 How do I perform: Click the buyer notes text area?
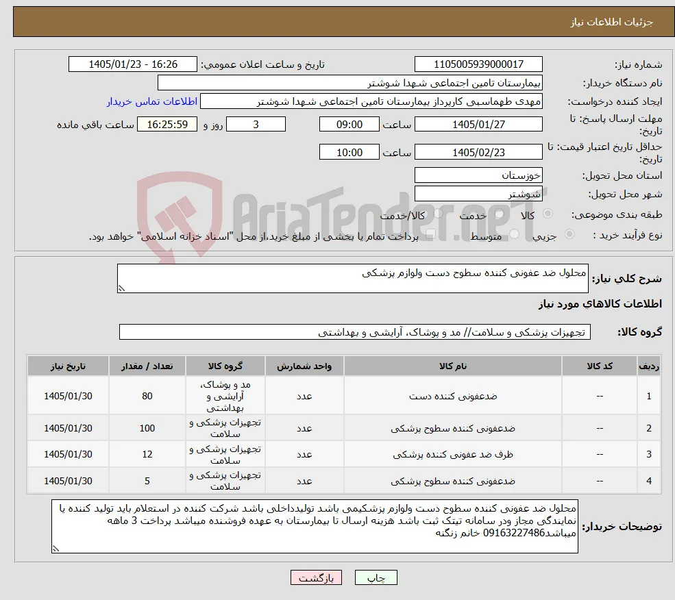click(x=315, y=527)
